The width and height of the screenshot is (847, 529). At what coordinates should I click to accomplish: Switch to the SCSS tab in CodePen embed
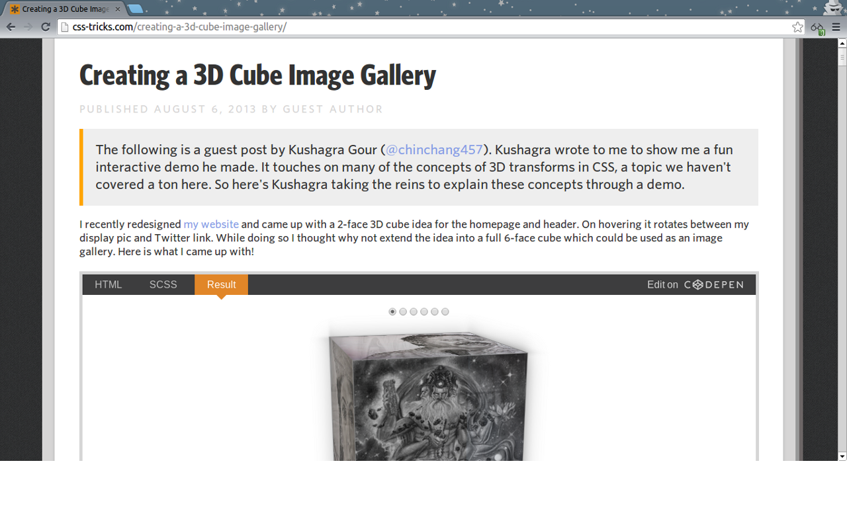click(x=163, y=284)
